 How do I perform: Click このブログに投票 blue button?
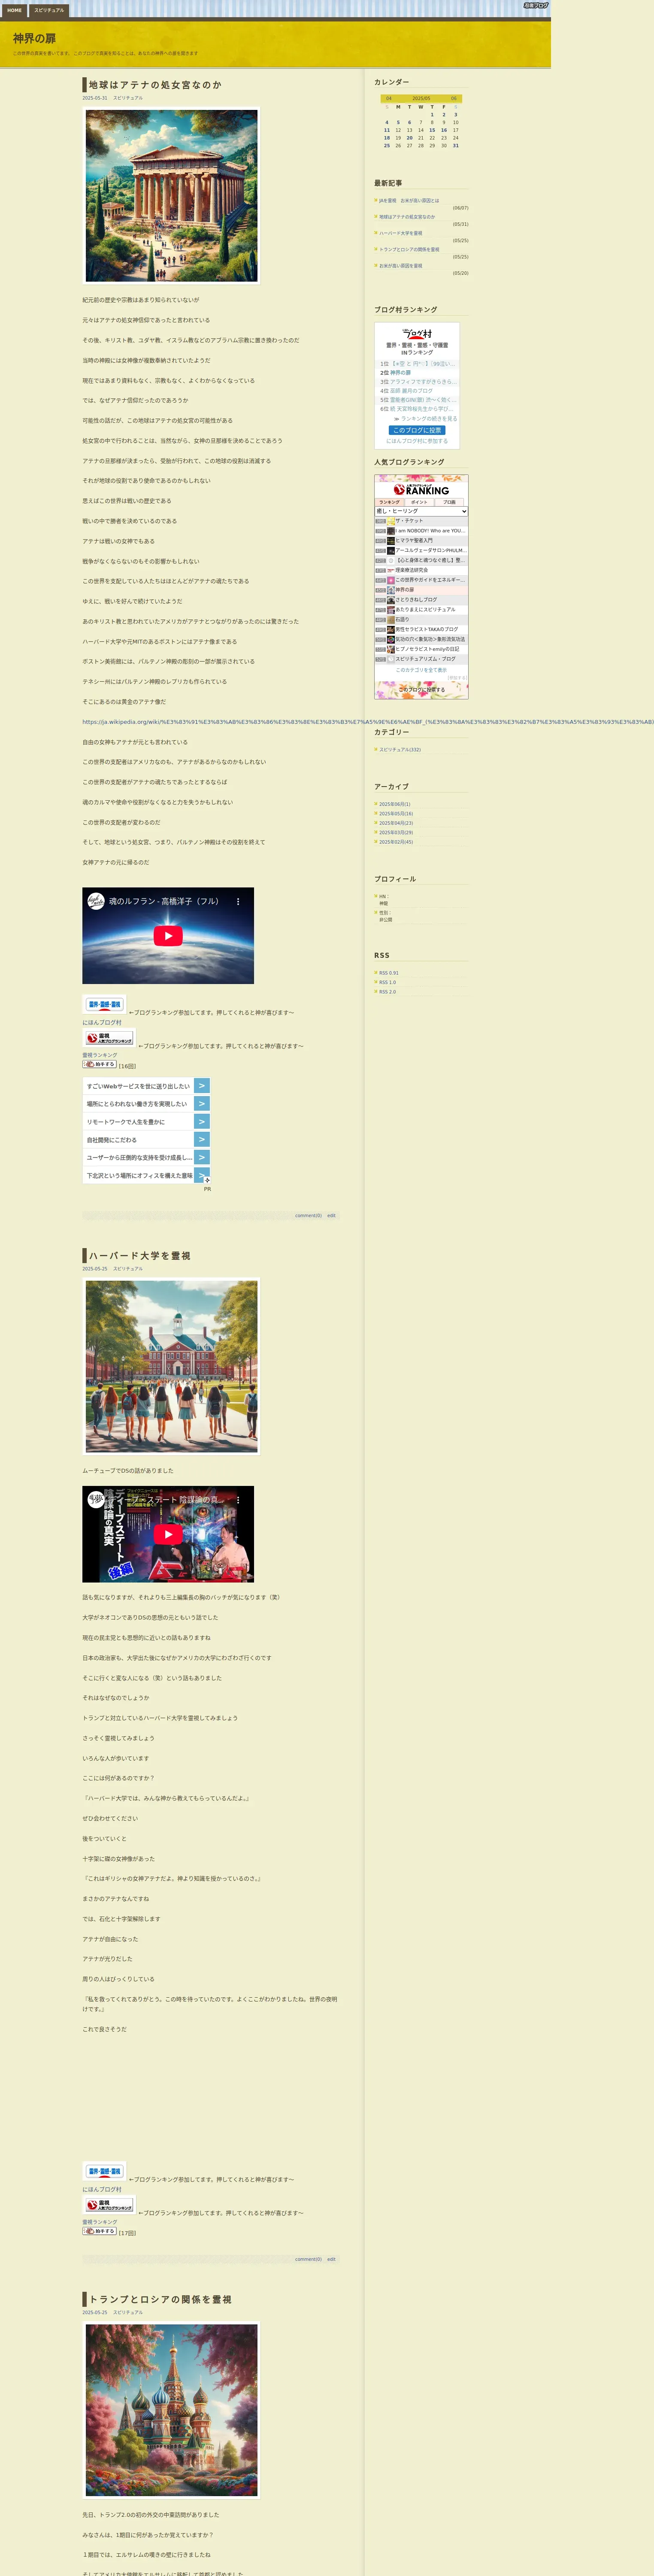pyautogui.click(x=417, y=430)
